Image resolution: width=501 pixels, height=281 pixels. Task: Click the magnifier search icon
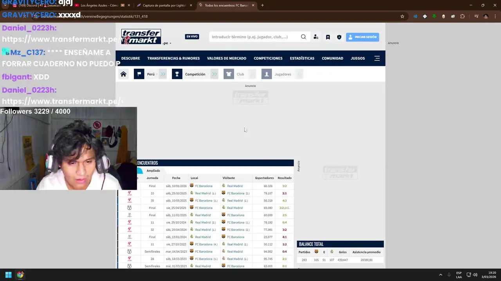(x=303, y=37)
